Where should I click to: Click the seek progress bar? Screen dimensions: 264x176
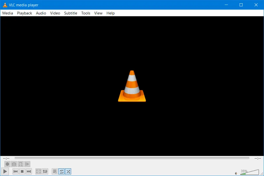(x=132, y=158)
